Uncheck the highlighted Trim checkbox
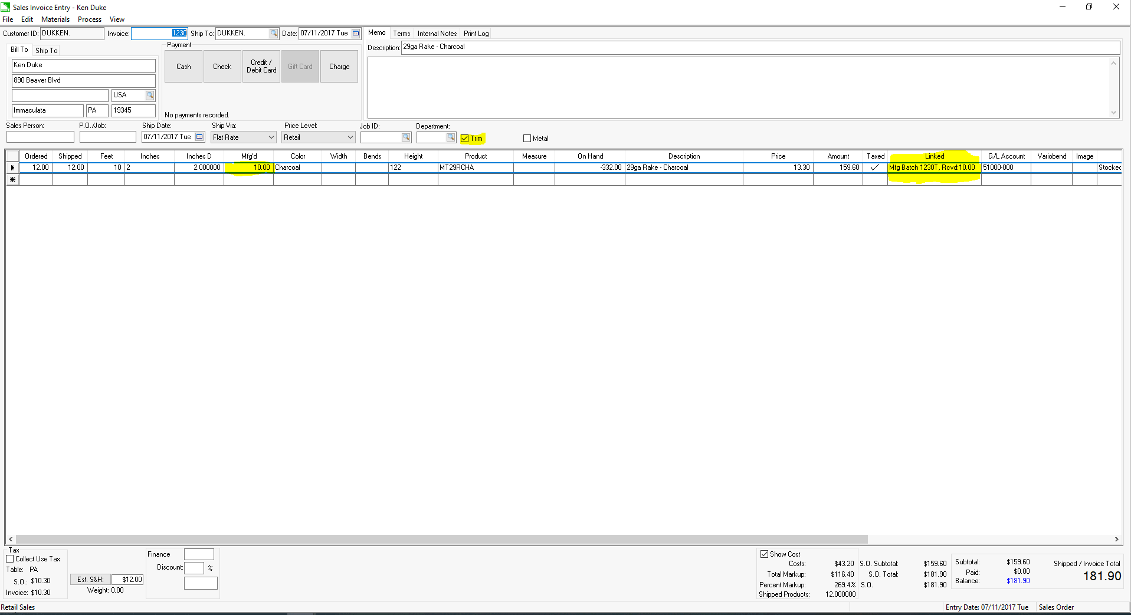Viewport: 1131px width, 615px height. point(464,138)
